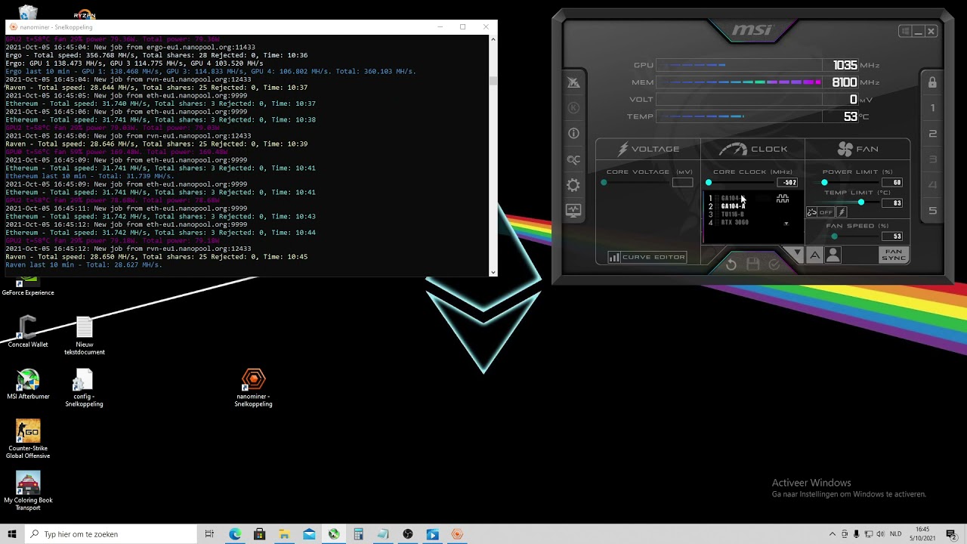Click the MSI dragon logo sidebar icon

pos(573,82)
